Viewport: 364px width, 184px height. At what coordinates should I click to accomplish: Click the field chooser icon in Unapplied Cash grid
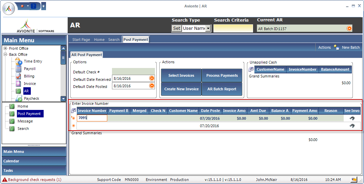251,69
